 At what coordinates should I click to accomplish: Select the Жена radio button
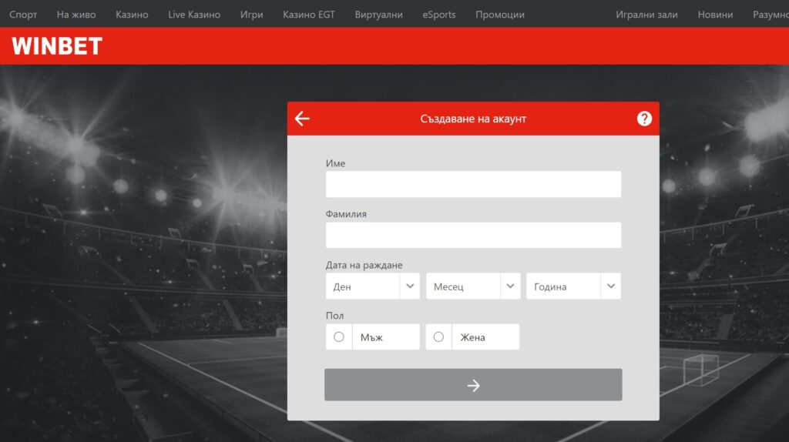click(438, 337)
